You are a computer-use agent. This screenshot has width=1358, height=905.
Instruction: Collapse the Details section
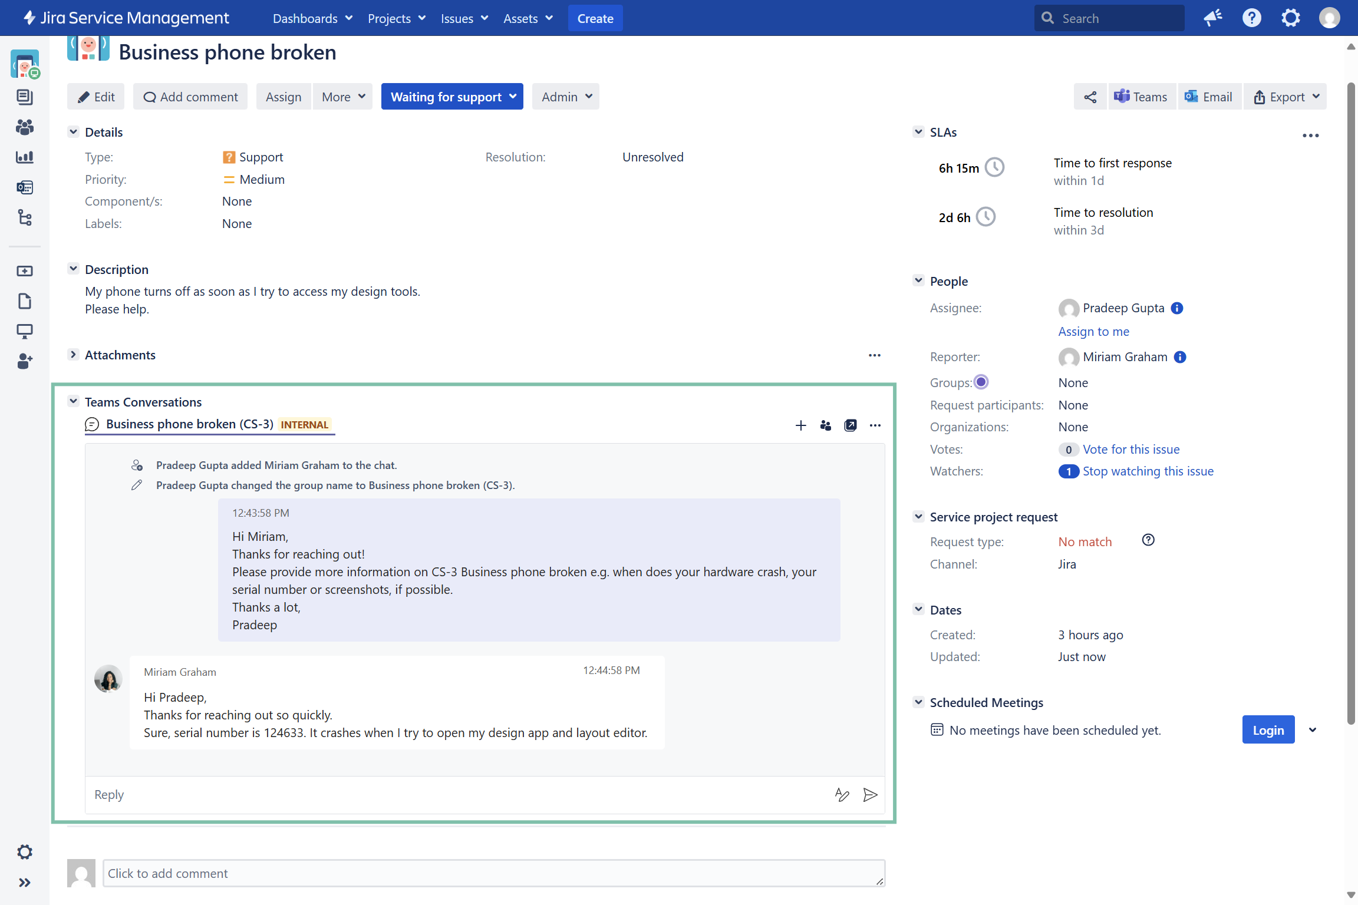click(73, 132)
